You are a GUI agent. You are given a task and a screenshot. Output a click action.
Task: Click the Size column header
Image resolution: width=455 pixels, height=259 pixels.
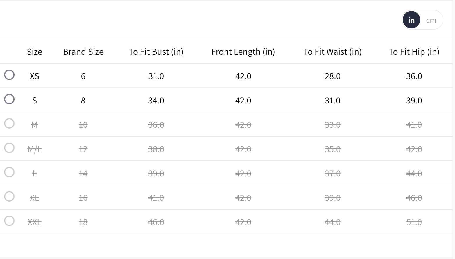[34, 52]
